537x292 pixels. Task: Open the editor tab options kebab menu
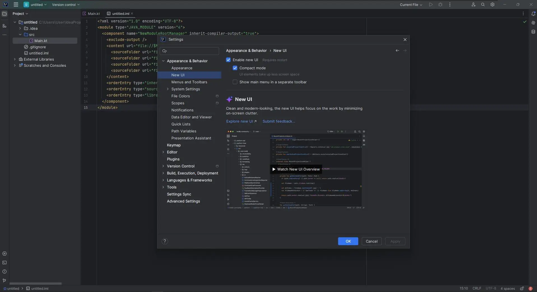coord(523,13)
